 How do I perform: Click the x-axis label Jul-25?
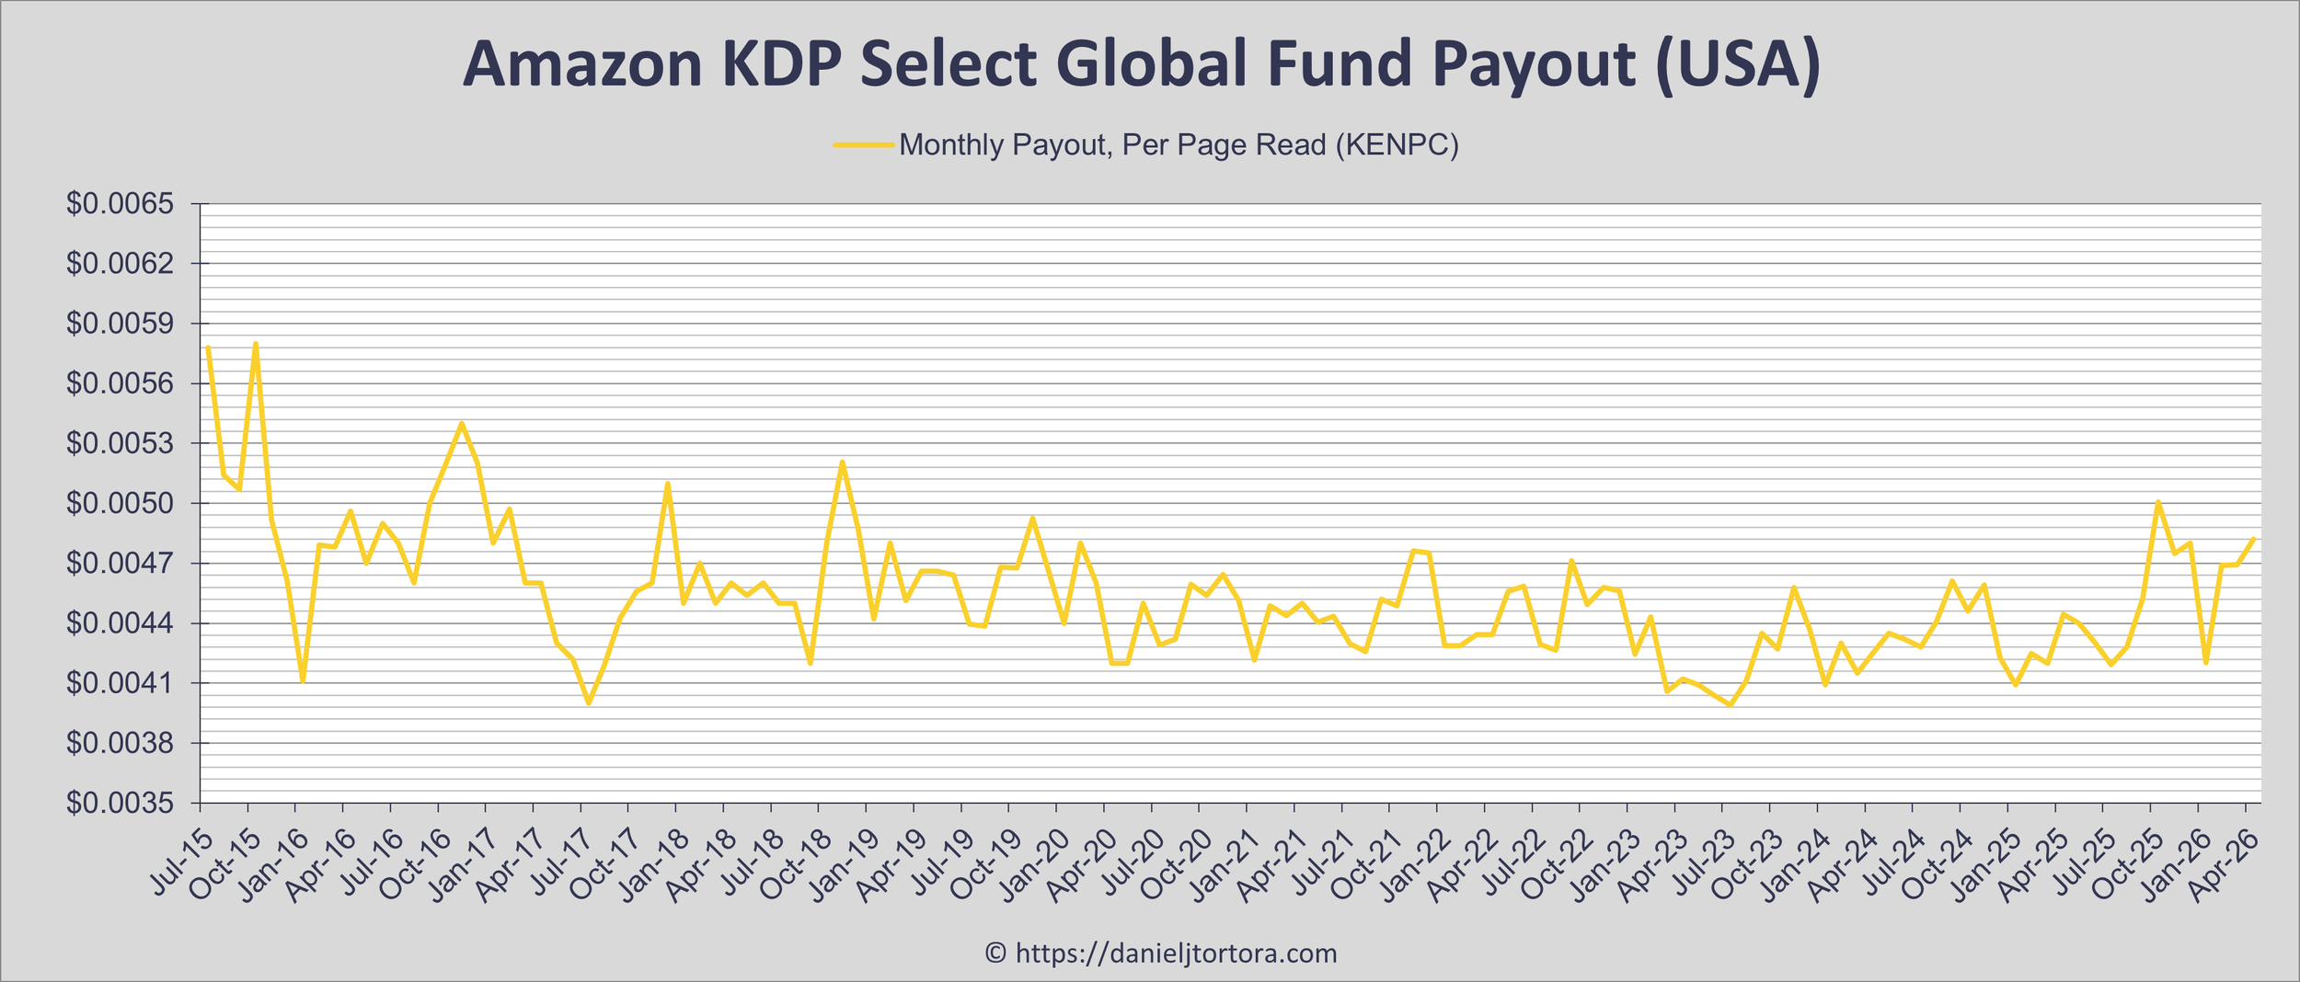click(x=2085, y=865)
